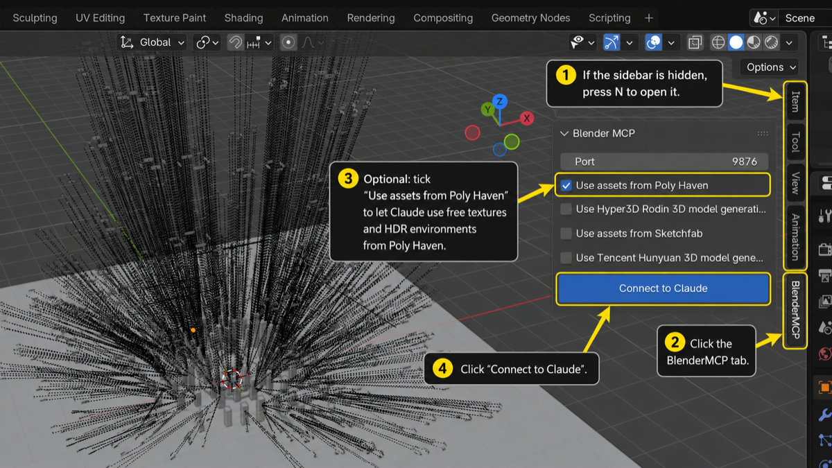Click the Blender MCP panel drag grip

(x=763, y=133)
